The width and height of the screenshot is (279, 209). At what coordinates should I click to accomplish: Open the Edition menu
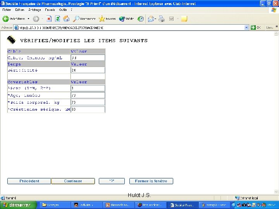point(20,10)
